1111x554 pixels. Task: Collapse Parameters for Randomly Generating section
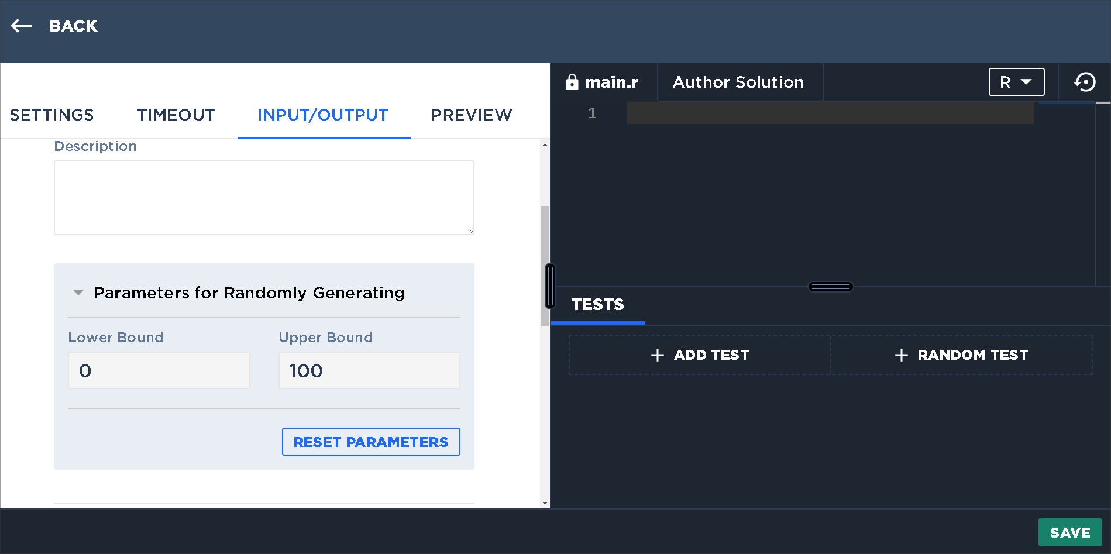78,293
